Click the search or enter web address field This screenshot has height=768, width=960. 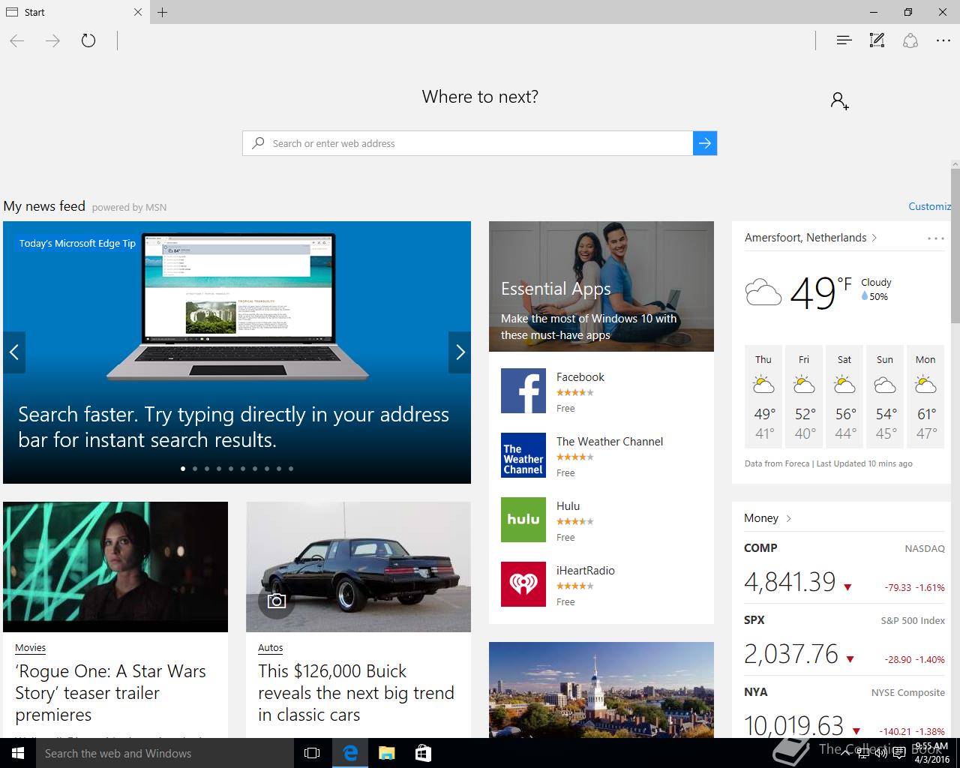[467, 143]
